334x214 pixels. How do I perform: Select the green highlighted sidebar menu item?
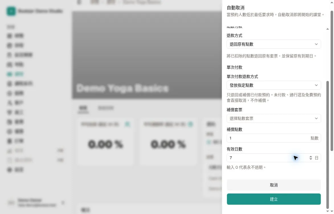pyautogui.click(x=15, y=74)
